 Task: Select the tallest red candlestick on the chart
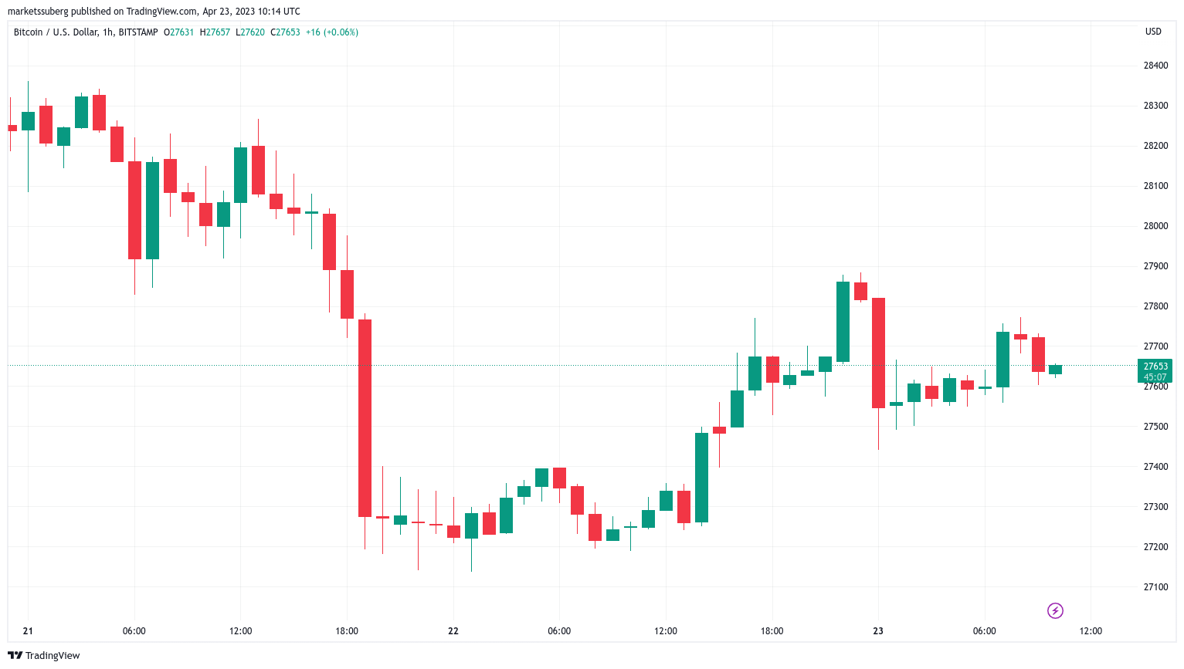[x=365, y=417]
